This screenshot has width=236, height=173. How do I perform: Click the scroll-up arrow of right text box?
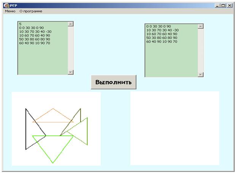[x=200, y=26]
